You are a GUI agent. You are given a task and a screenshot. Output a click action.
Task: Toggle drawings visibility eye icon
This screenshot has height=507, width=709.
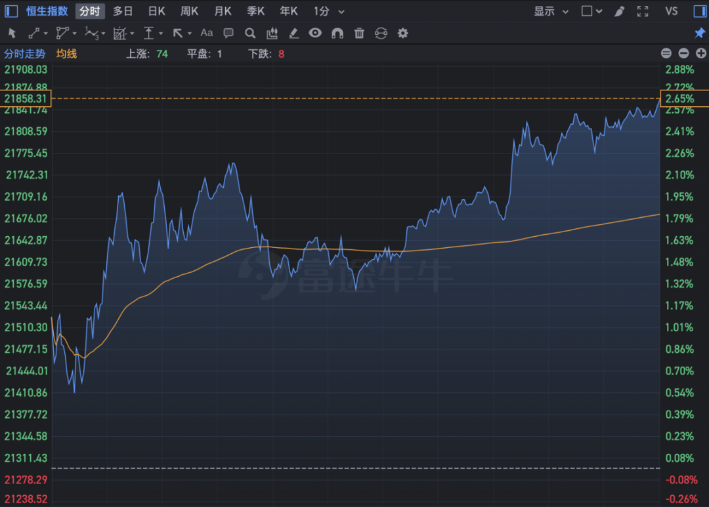[x=315, y=33]
